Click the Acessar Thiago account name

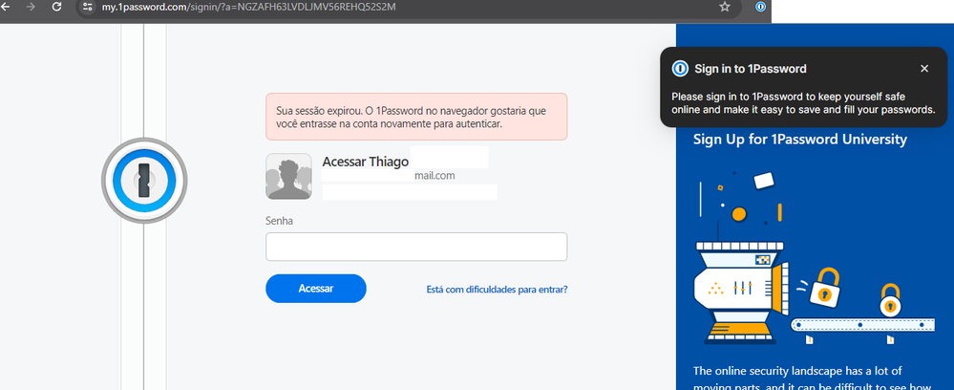367,162
